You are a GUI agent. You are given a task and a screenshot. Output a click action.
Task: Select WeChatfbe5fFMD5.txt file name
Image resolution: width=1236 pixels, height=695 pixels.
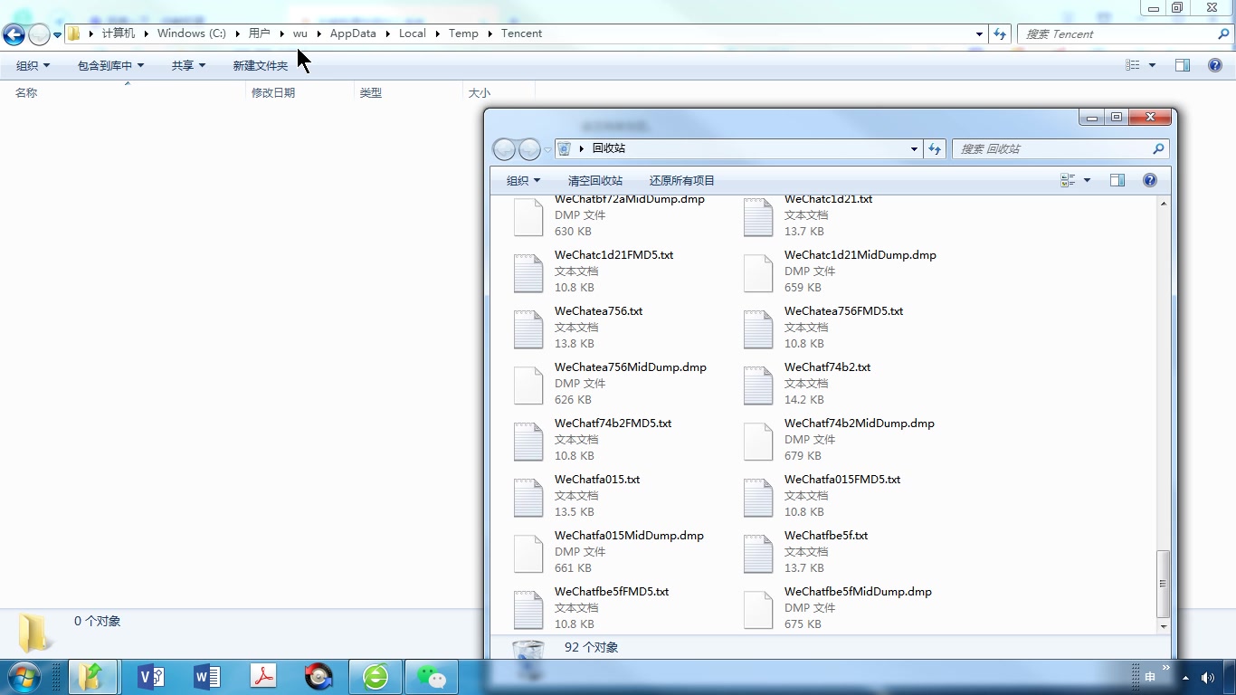(x=612, y=591)
